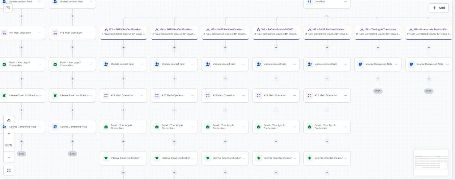This screenshot has width=455, height=180.
Task: Click the Condition node curly-braces icon
Action: click(x=310, y=2)
